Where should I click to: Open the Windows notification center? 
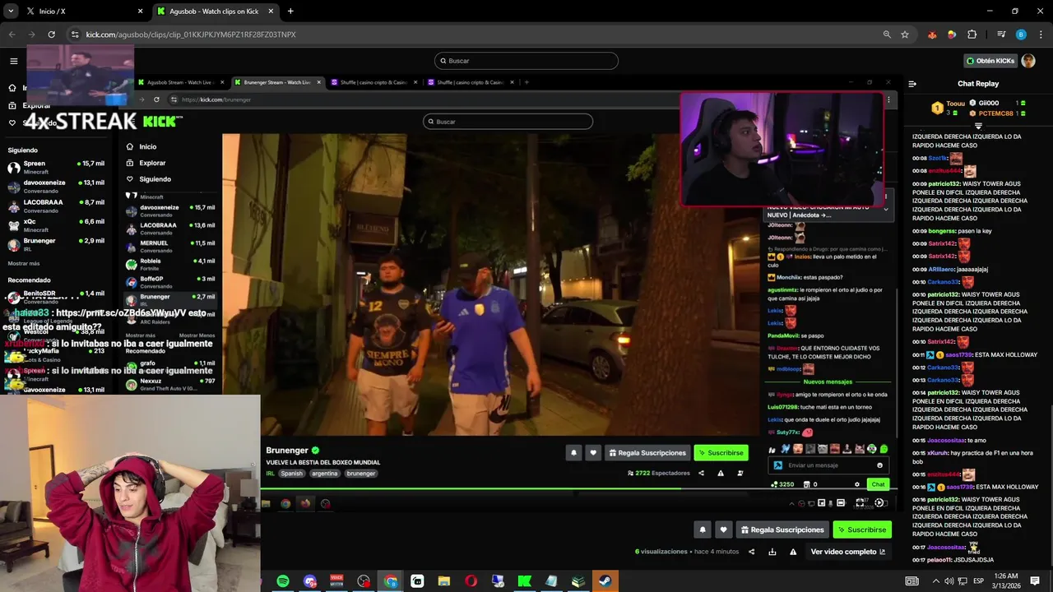(x=1035, y=581)
